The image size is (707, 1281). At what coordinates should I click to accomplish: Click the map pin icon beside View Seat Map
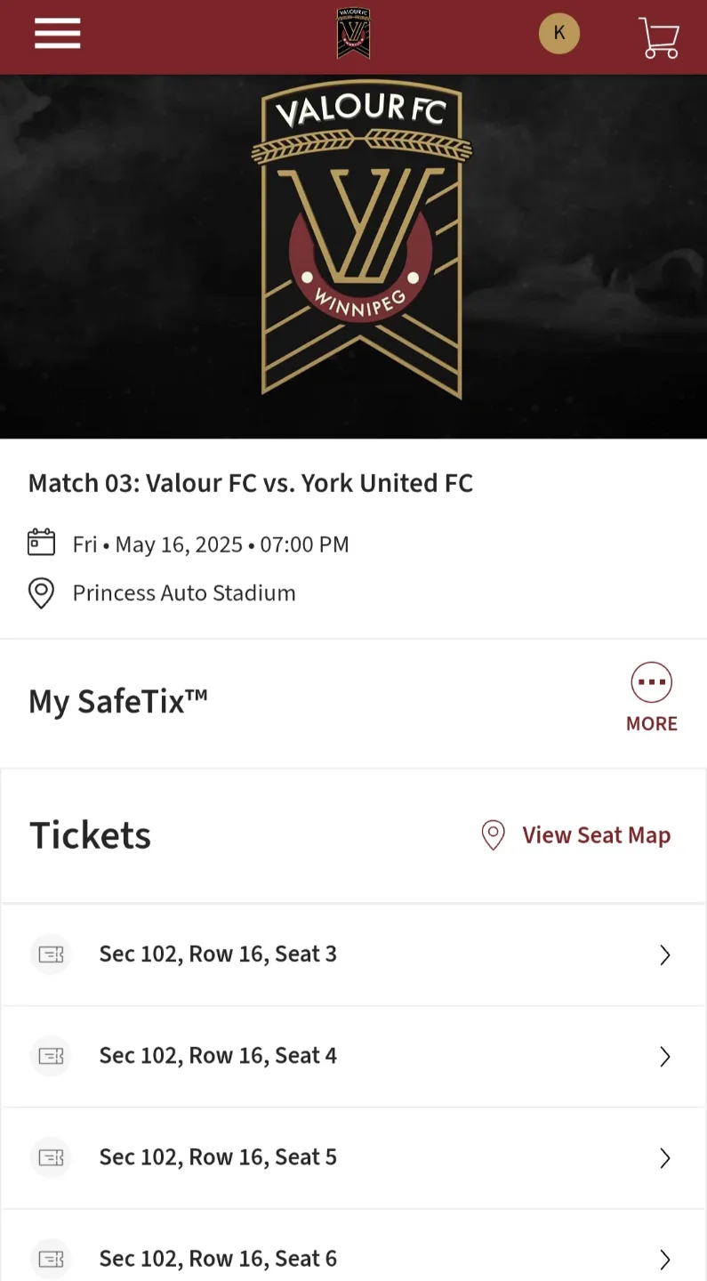click(x=493, y=835)
